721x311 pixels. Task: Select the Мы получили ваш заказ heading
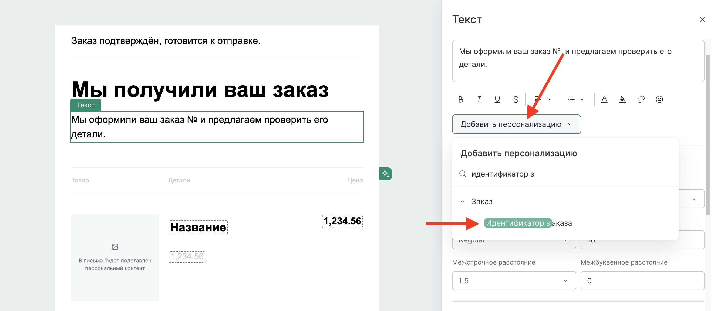[200, 90]
